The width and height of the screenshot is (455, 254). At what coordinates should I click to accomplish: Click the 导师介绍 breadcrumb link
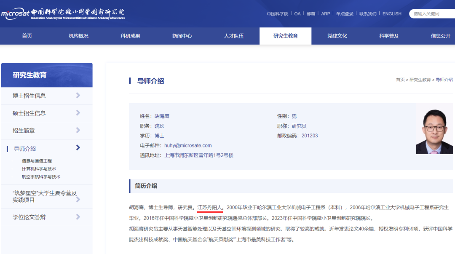pyautogui.click(x=444, y=80)
